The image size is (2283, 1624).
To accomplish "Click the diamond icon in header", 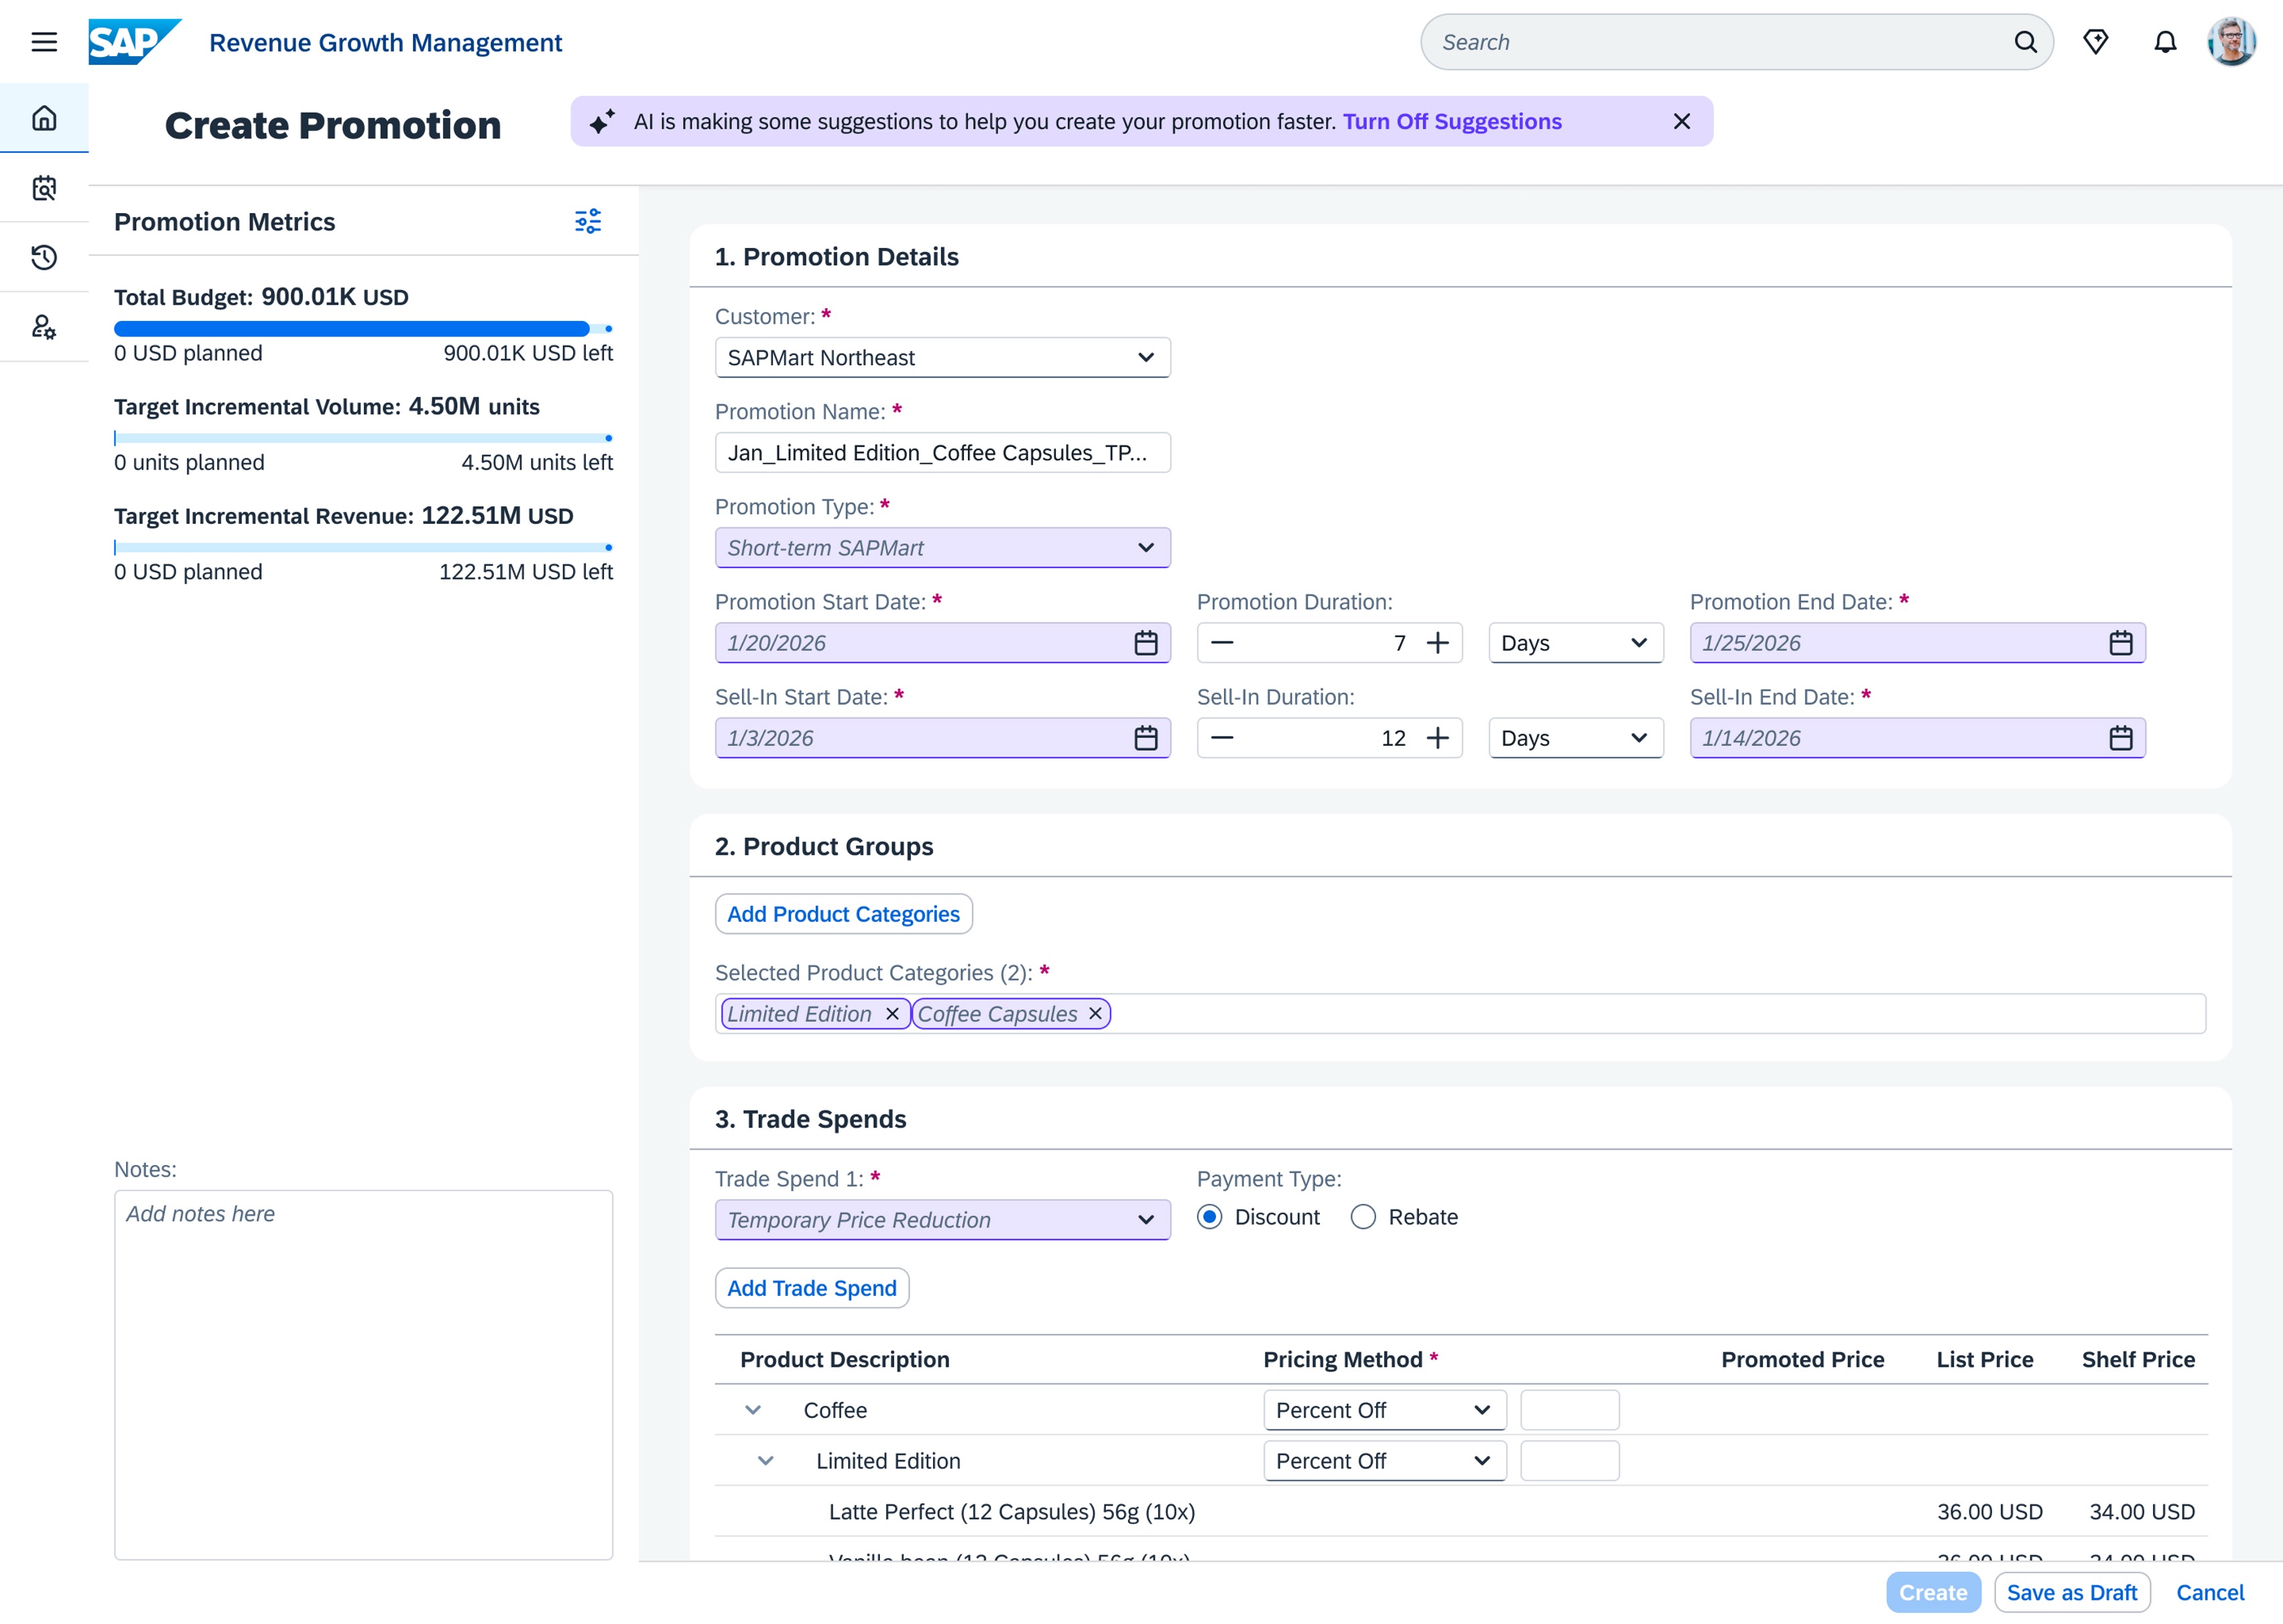I will pos(2095,42).
